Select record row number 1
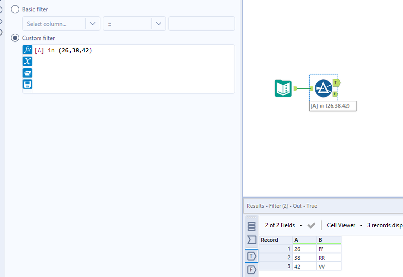 (276, 249)
